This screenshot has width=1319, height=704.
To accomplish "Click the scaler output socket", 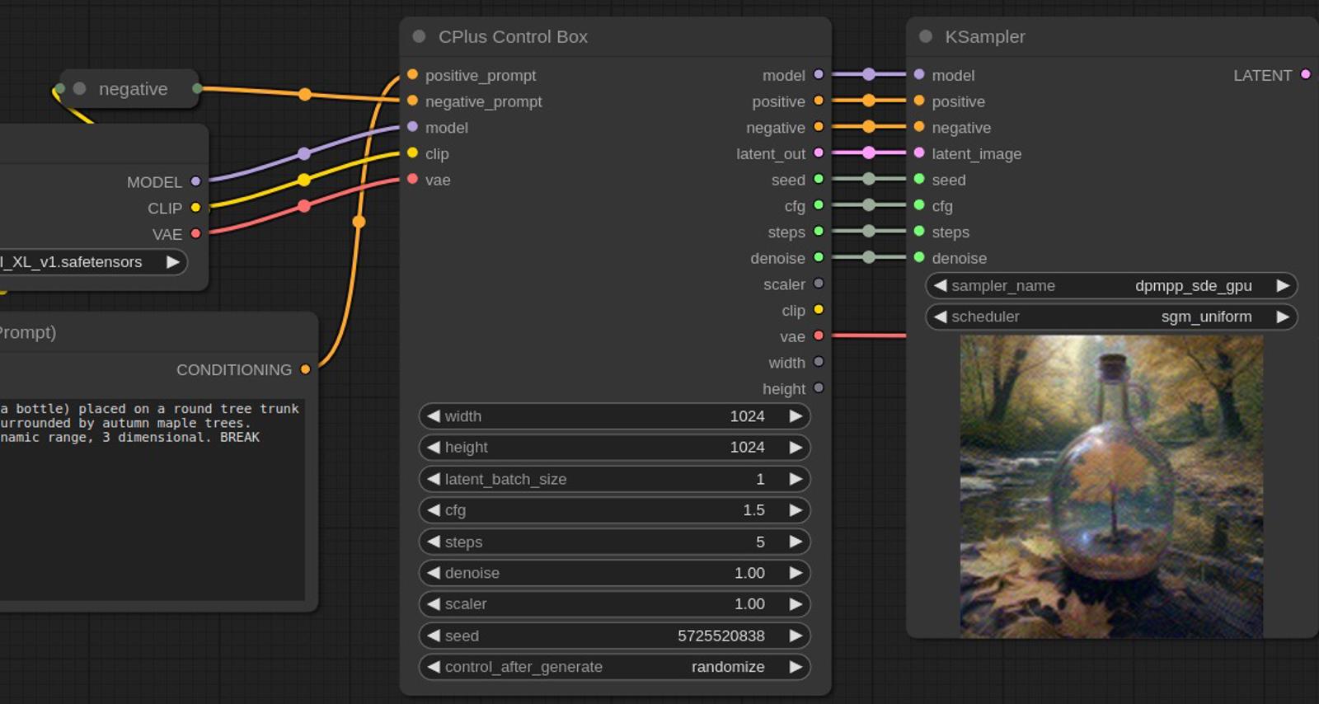I will pos(819,284).
